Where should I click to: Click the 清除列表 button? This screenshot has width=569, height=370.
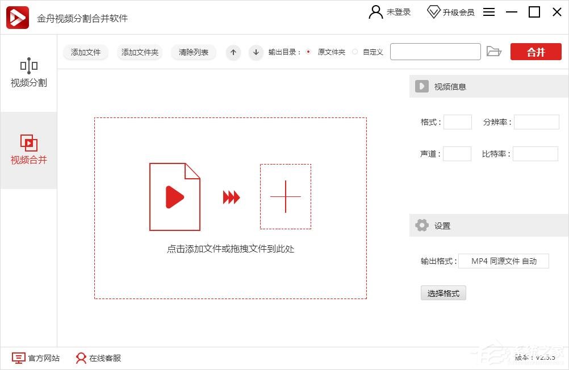[194, 52]
